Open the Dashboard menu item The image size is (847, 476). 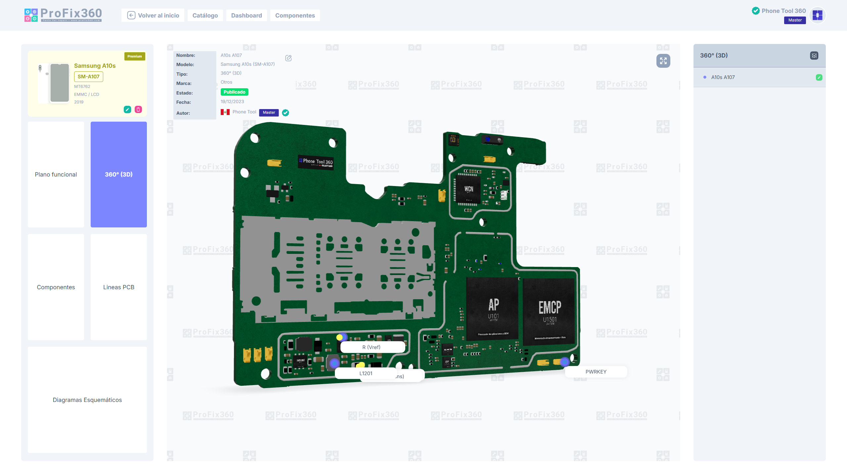click(246, 16)
